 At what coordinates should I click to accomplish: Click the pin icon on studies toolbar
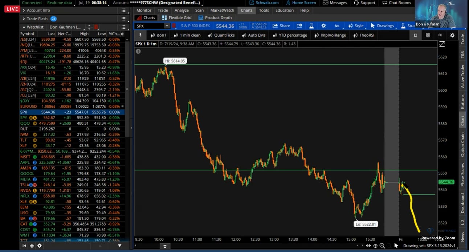tap(140, 35)
